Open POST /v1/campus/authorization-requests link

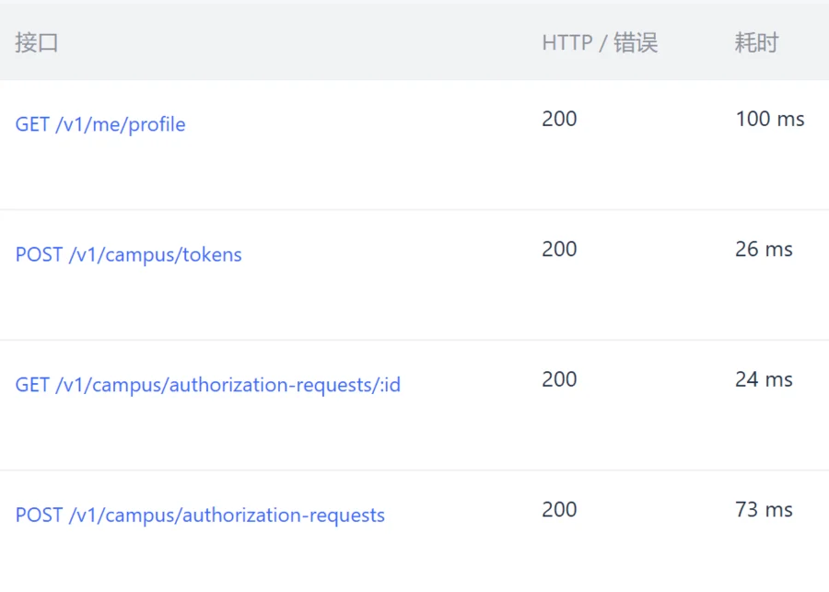(x=200, y=515)
